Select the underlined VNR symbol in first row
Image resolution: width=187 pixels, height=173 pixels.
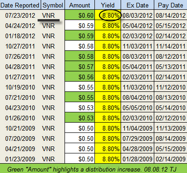coord(49,15)
